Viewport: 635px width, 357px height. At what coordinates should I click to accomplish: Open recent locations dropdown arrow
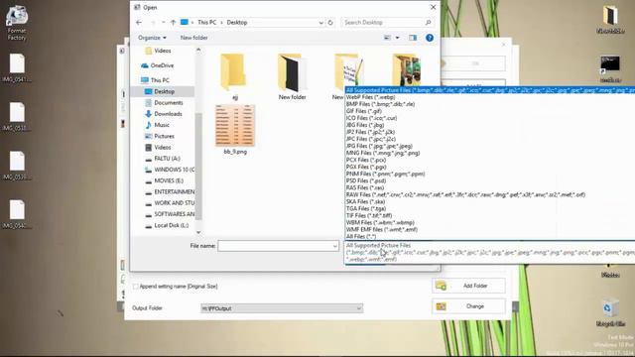[163, 23]
